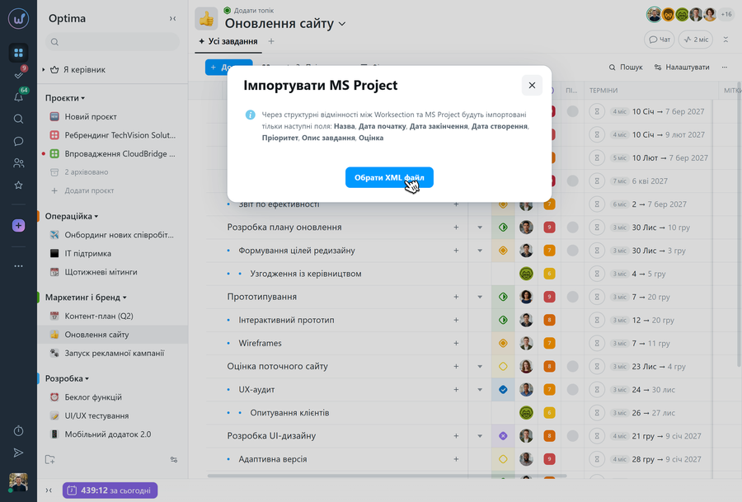The height and width of the screenshot is (502, 742).
Task: Collapse the Optima sidebar with chevrons icon
Action: pyautogui.click(x=173, y=18)
